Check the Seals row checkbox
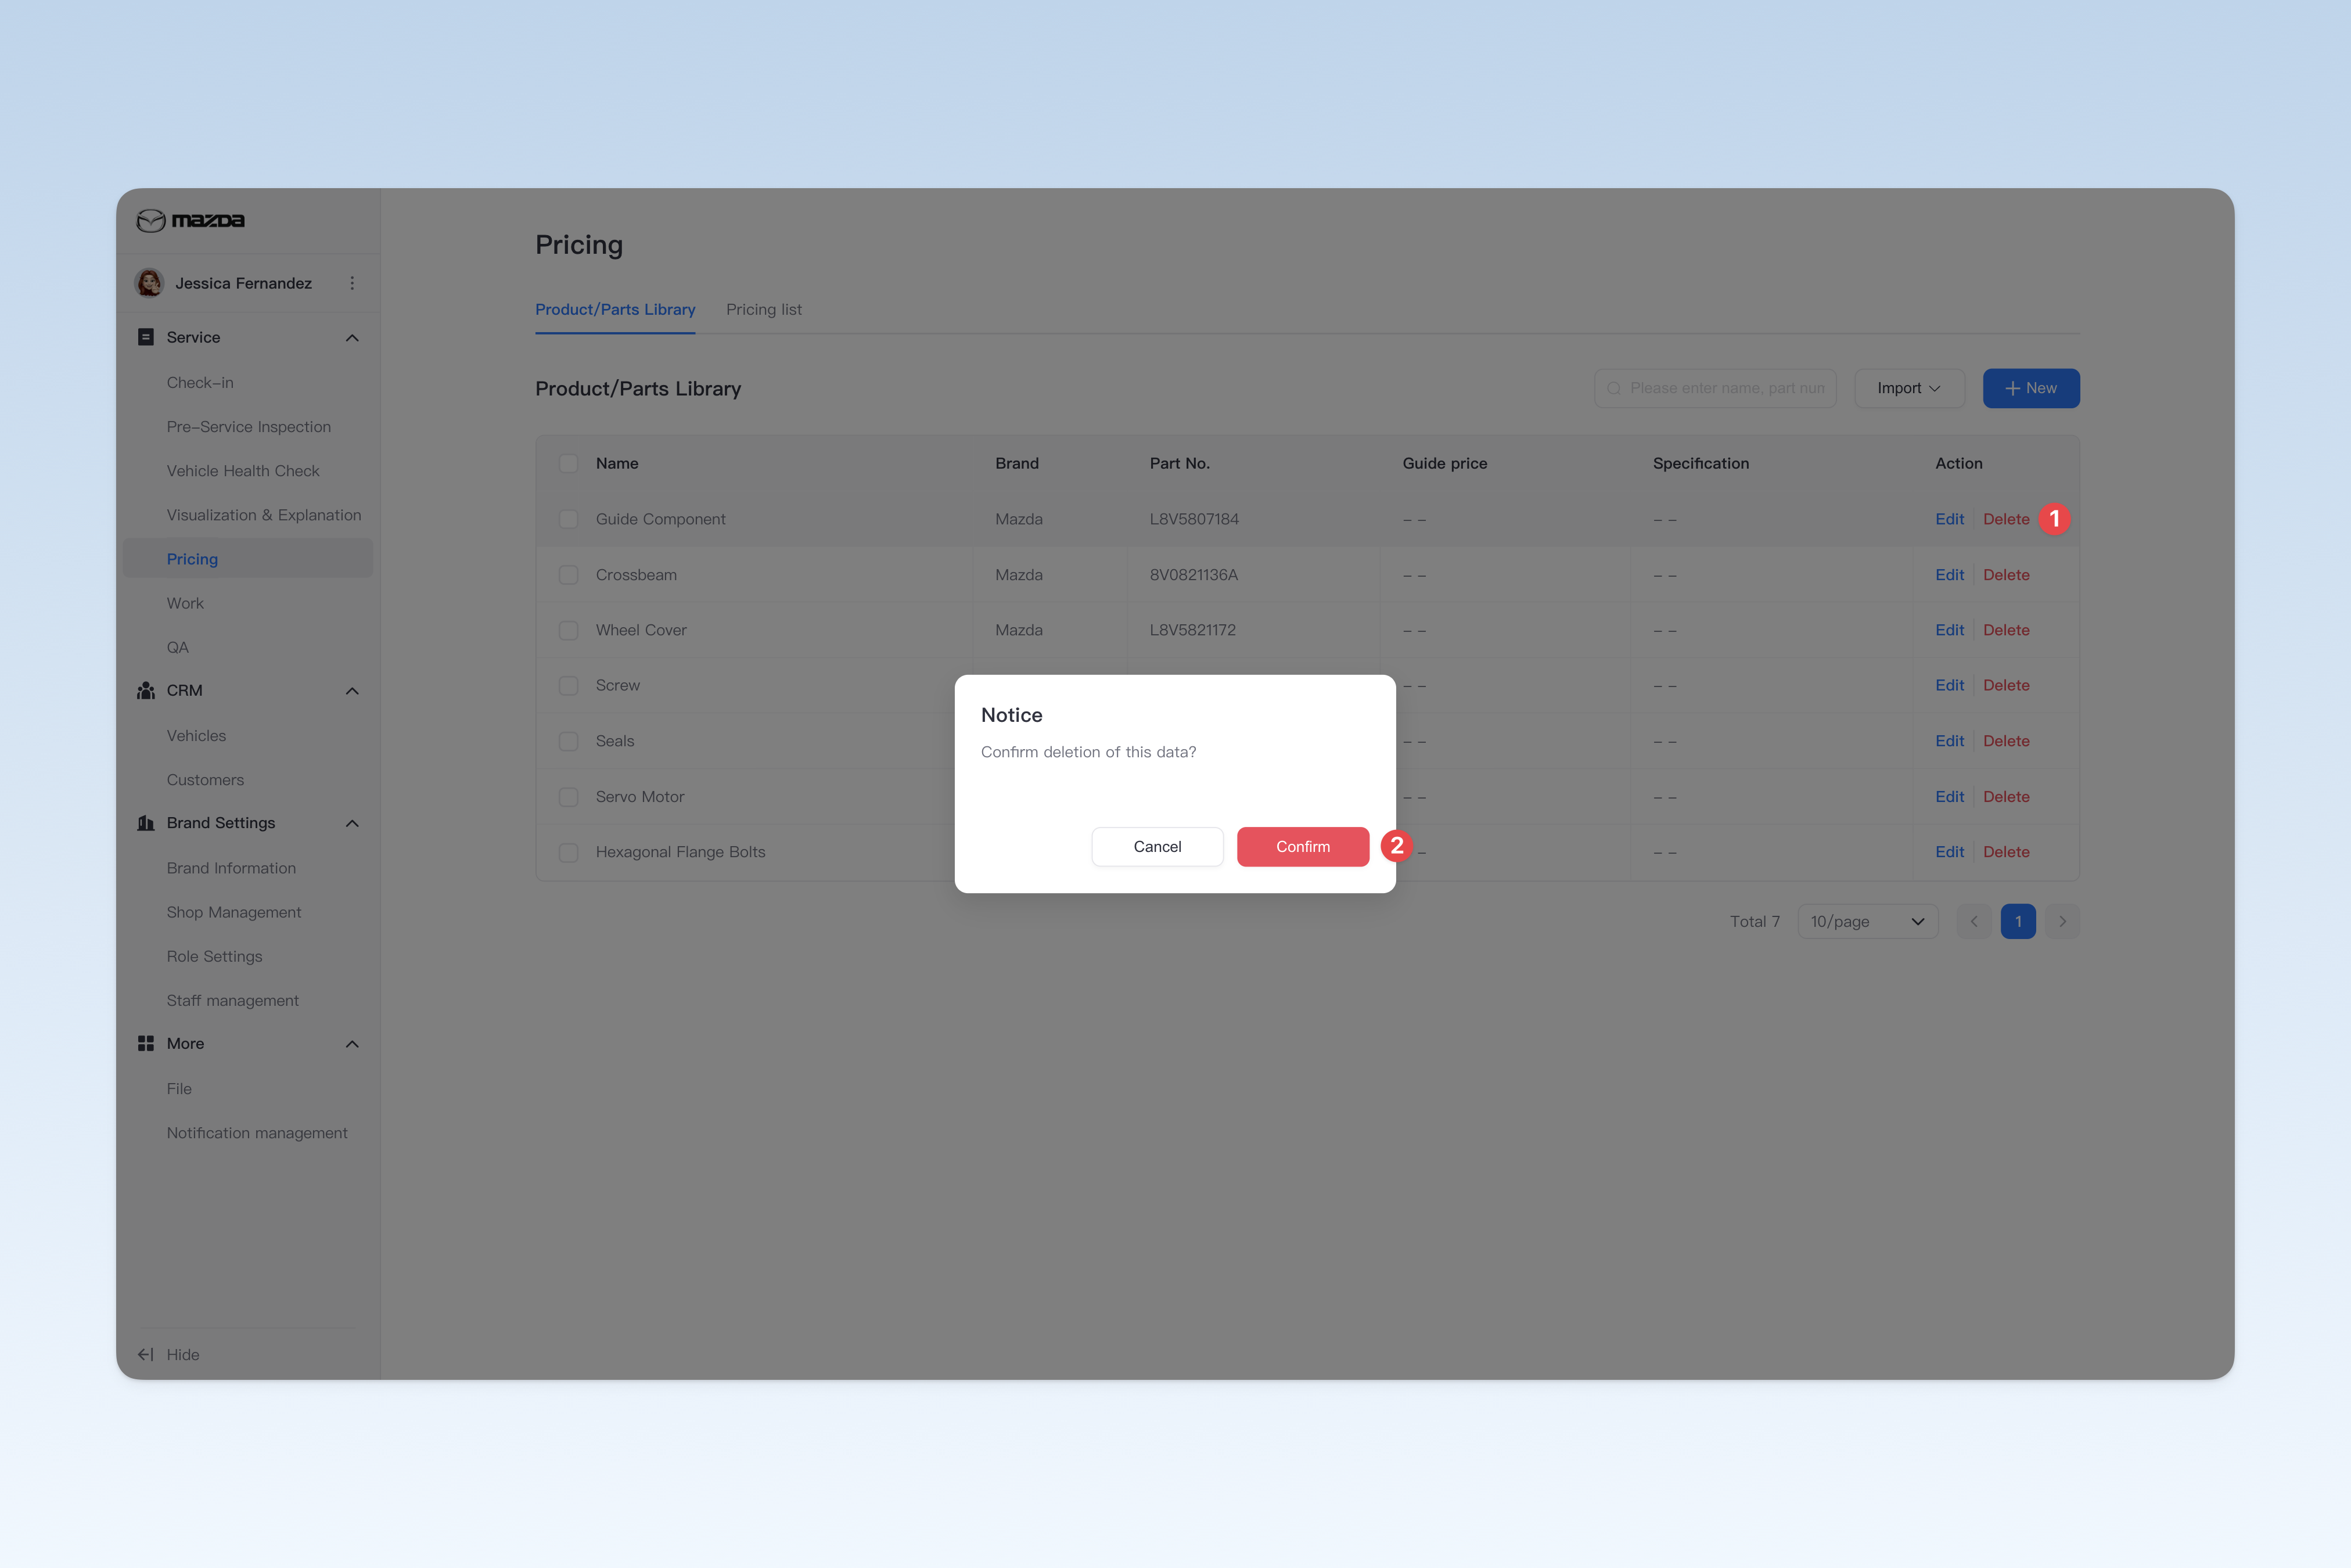Image resolution: width=2351 pixels, height=1568 pixels. point(568,741)
